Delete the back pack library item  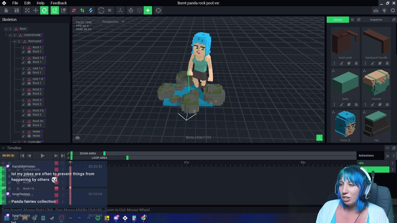point(356,63)
